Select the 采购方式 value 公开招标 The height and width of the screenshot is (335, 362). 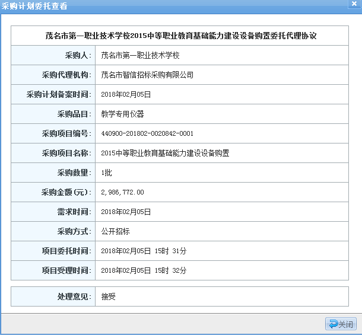point(116,231)
